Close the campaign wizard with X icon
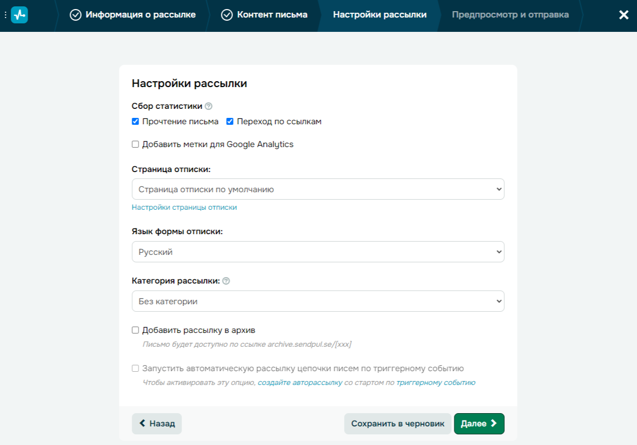Viewport: 637px width, 445px height. (x=624, y=15)
